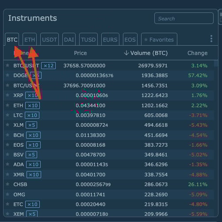
Task: Click the DOGE 57.42% change value
Action: point(198,75)
